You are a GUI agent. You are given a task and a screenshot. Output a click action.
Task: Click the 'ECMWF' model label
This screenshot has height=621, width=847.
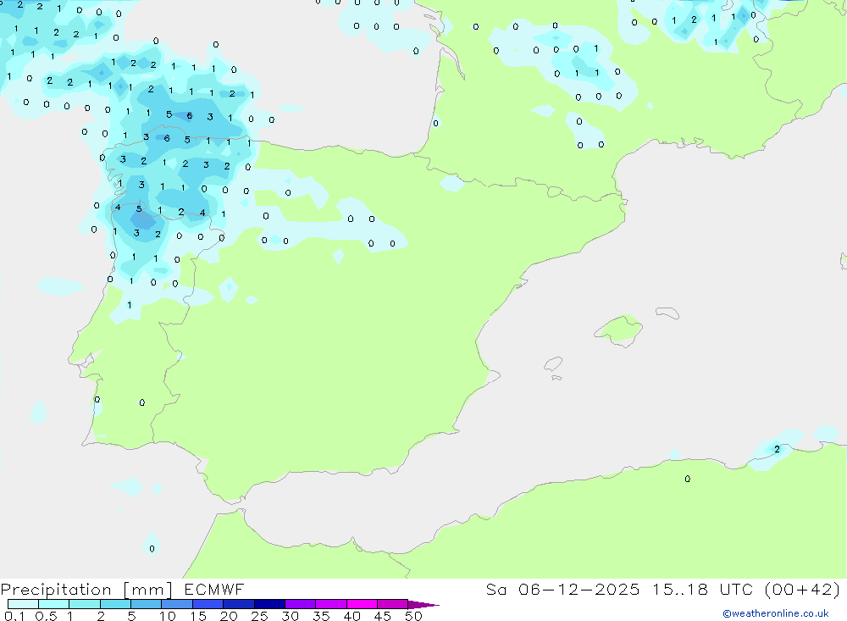[214, 589]
